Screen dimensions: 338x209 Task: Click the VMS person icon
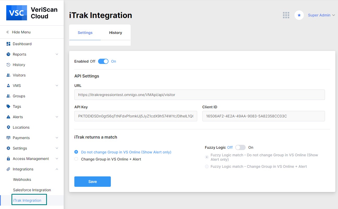pos(8,86)
